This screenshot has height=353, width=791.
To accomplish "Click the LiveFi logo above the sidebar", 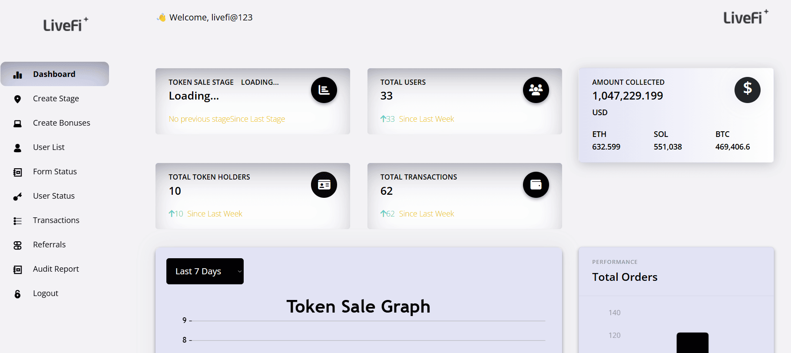I will 65,25.
